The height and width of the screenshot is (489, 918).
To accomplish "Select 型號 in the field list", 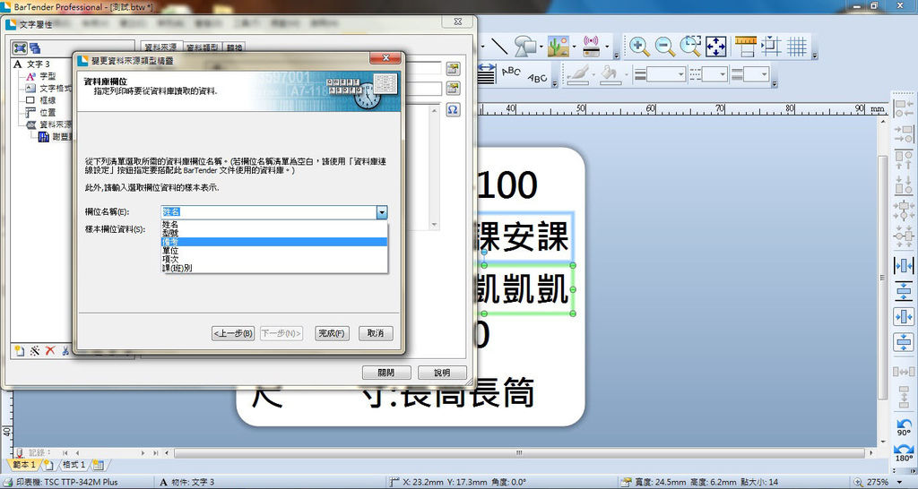I will [273, 233].
